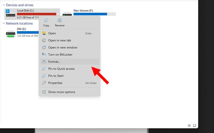This screenshot has width=214, height=133.
Task: Click Format... in the context menu
Action: tap(54, 62)
